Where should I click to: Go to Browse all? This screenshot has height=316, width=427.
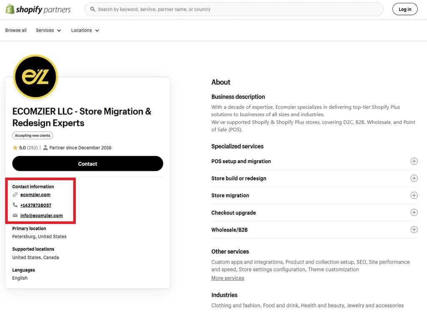(x=16, y=30)
